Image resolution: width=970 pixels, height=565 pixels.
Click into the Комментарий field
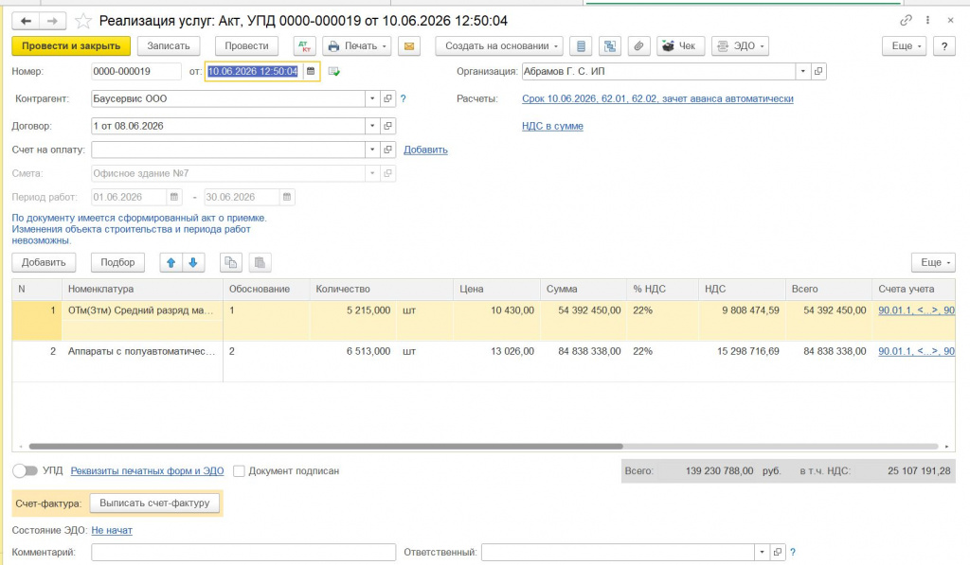[x=243, y=552]
